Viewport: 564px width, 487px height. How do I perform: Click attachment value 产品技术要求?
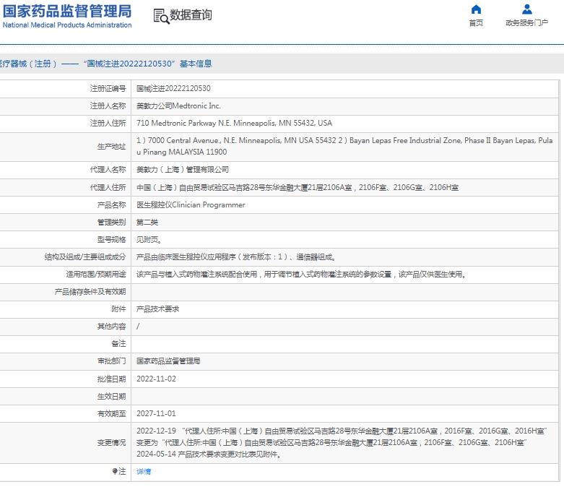[x=157, y=309]
